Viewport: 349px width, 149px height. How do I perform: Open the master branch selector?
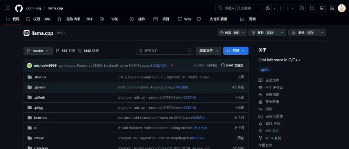(38, 51)
